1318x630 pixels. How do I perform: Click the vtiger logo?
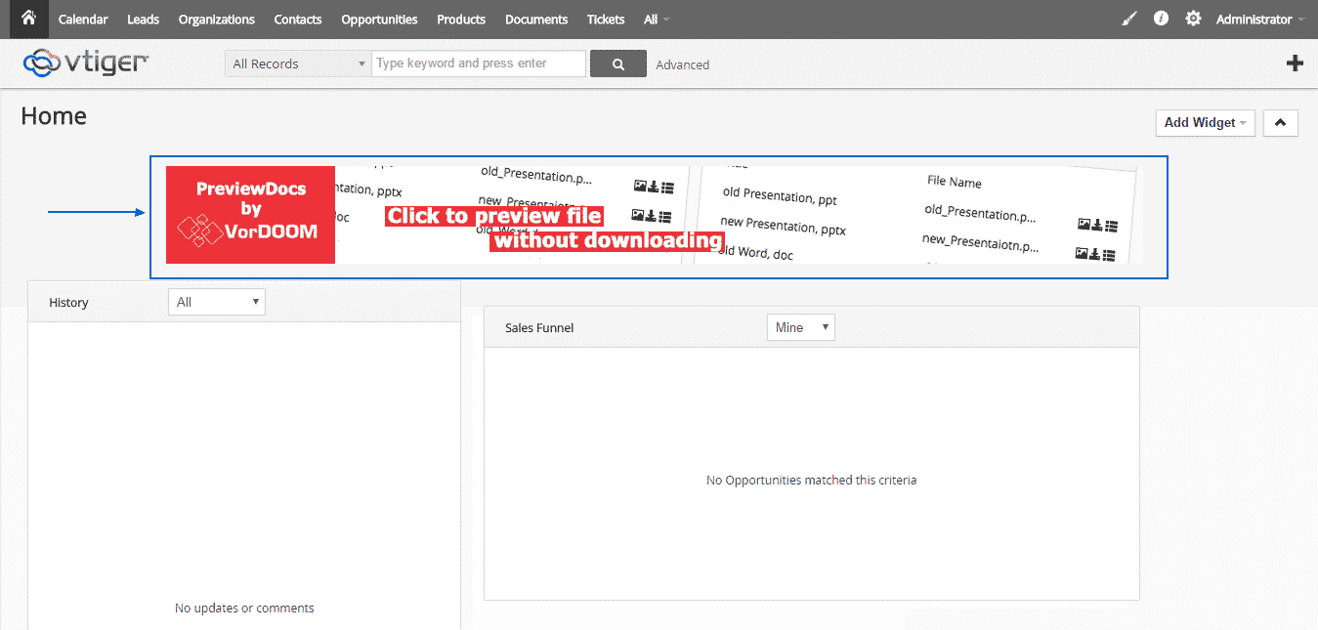tap(86, 63)
